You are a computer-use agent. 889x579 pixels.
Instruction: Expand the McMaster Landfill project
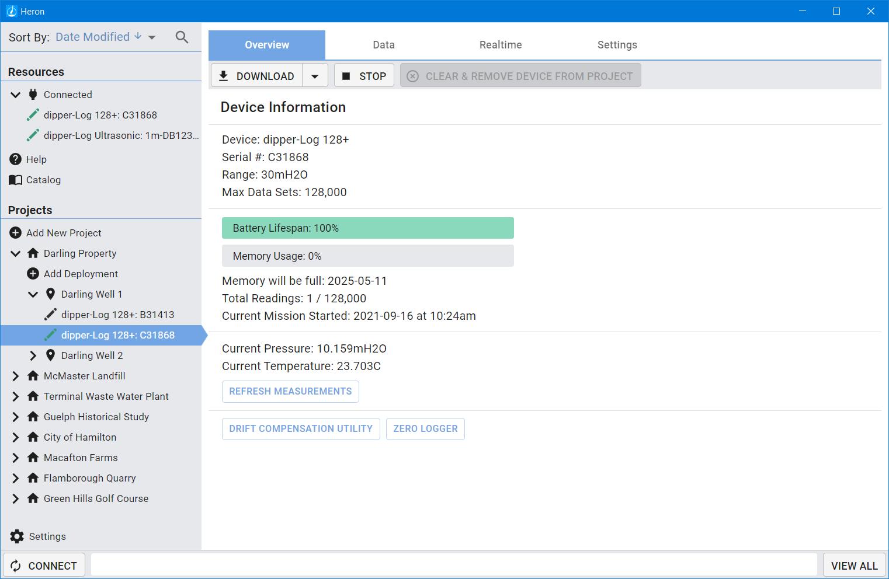(16, 376)
